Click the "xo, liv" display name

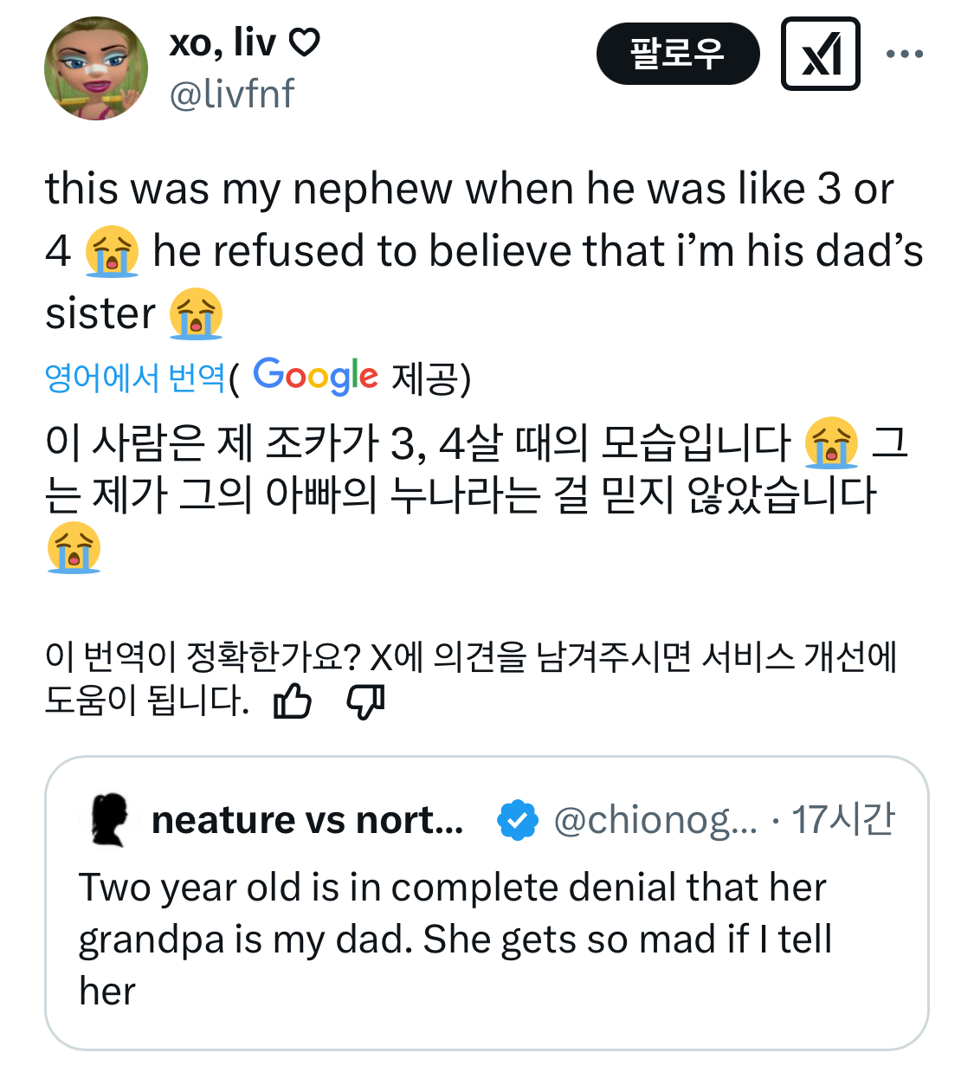(223, 42)
